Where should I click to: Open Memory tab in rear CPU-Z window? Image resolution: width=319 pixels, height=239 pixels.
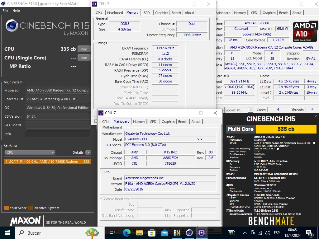(240, 12)
